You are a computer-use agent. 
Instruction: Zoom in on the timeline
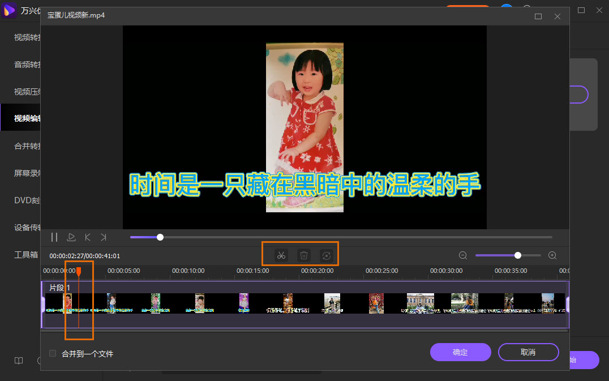[x=552, y=255]
